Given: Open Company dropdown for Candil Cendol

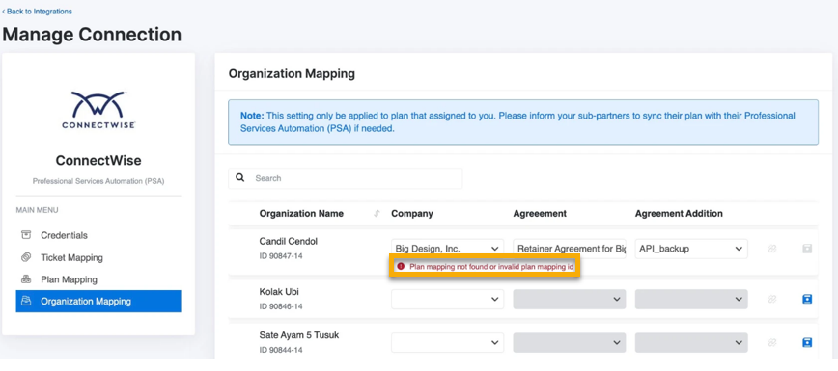Looking at the screenshot, I should tap(447, 249).
